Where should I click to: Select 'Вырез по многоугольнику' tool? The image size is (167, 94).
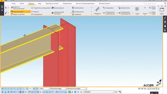coord(18,8)
